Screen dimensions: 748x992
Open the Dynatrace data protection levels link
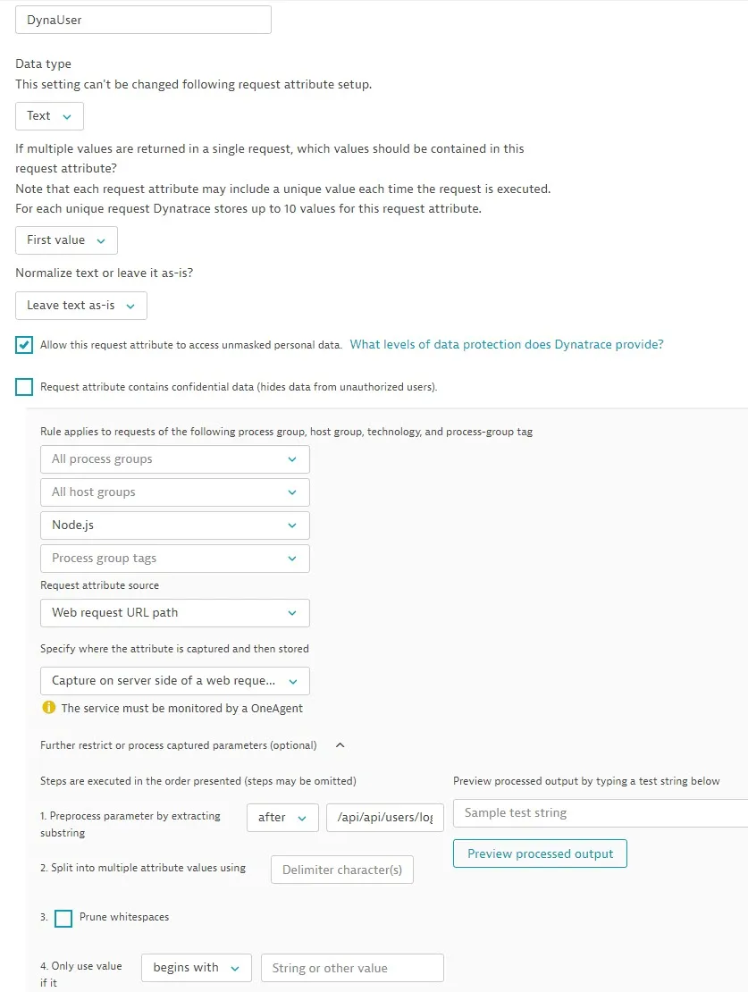507,345
